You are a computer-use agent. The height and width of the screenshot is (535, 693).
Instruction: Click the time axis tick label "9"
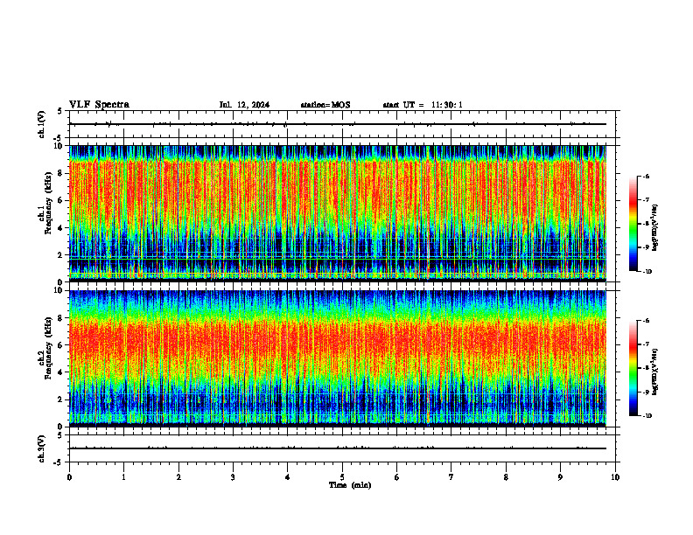pyautogui.click(x=560, y=477)
